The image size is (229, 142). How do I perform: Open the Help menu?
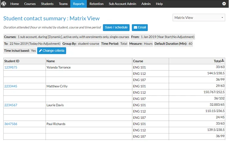pyautogui.click(x=159, y=4)
